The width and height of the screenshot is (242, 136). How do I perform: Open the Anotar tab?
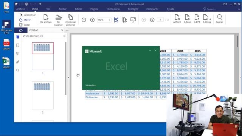click(x=62, y=9)
